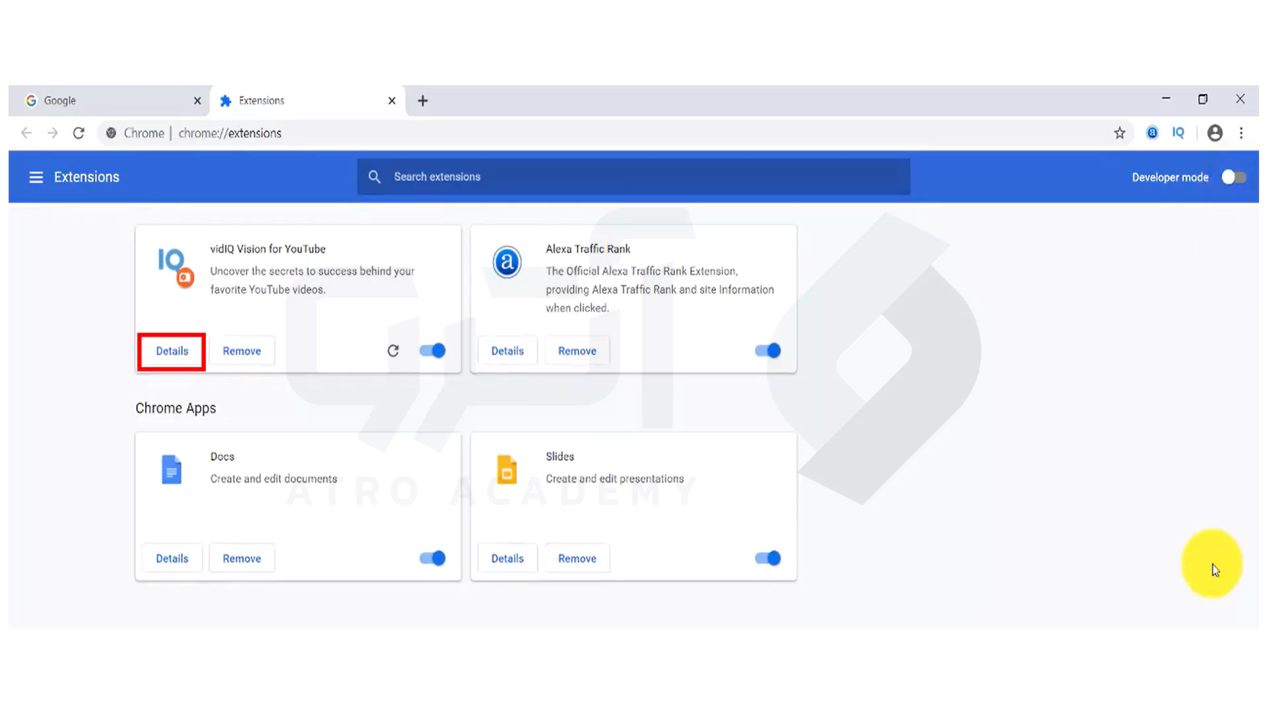Viewport: 1267px width, 713px height.
Task: Click 'Create and edit presentations' description
Action: [614, 479]
